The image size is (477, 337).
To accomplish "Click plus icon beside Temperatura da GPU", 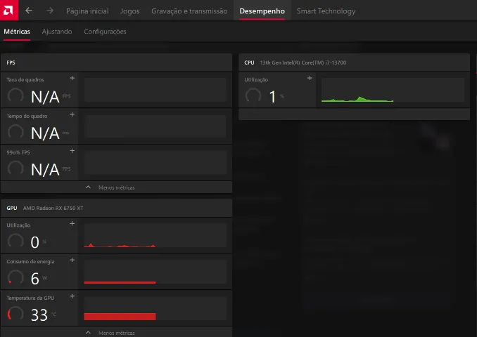I will tap(72, 296).
